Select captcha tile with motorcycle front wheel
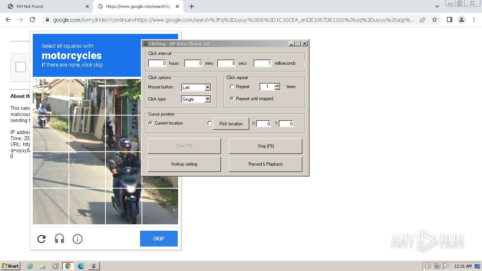The image size is (482, 271). [124, 206]
